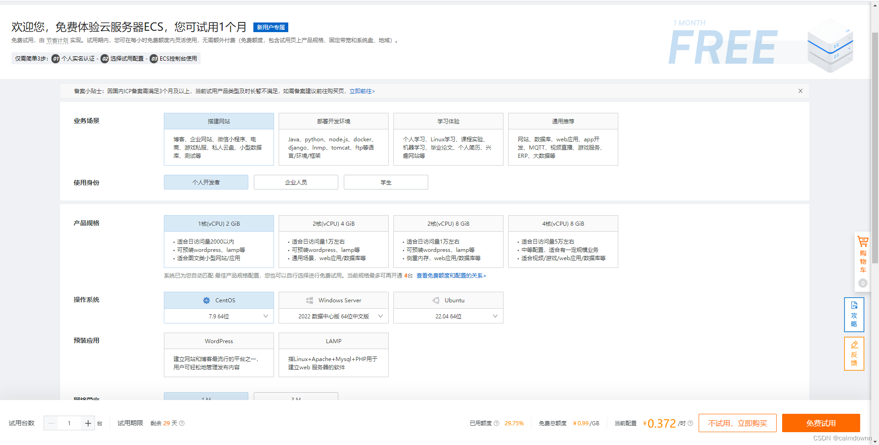Open Windows Server version dropdown
Screen dimensions: 879x445
334,316
